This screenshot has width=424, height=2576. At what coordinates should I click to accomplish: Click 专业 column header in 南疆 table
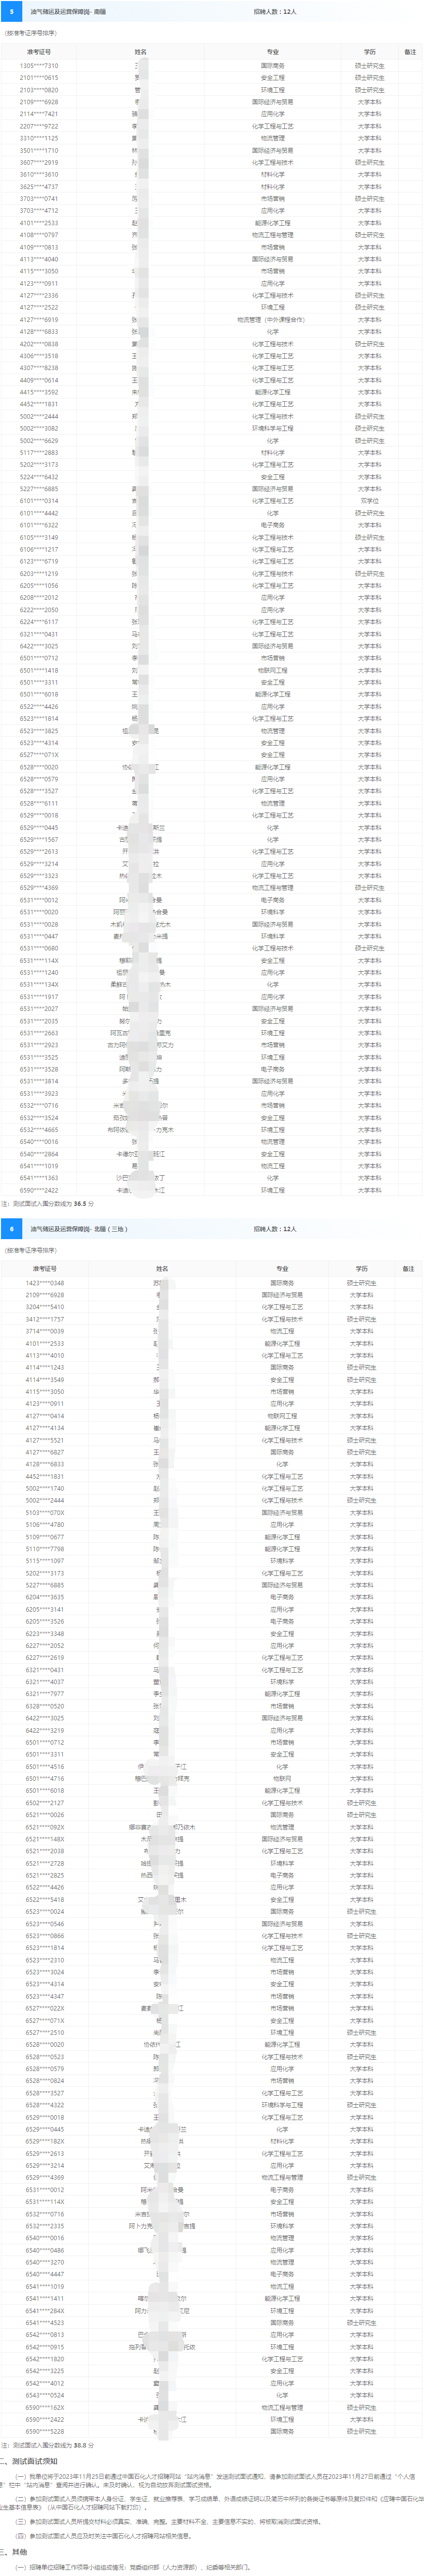pos(272,52)
